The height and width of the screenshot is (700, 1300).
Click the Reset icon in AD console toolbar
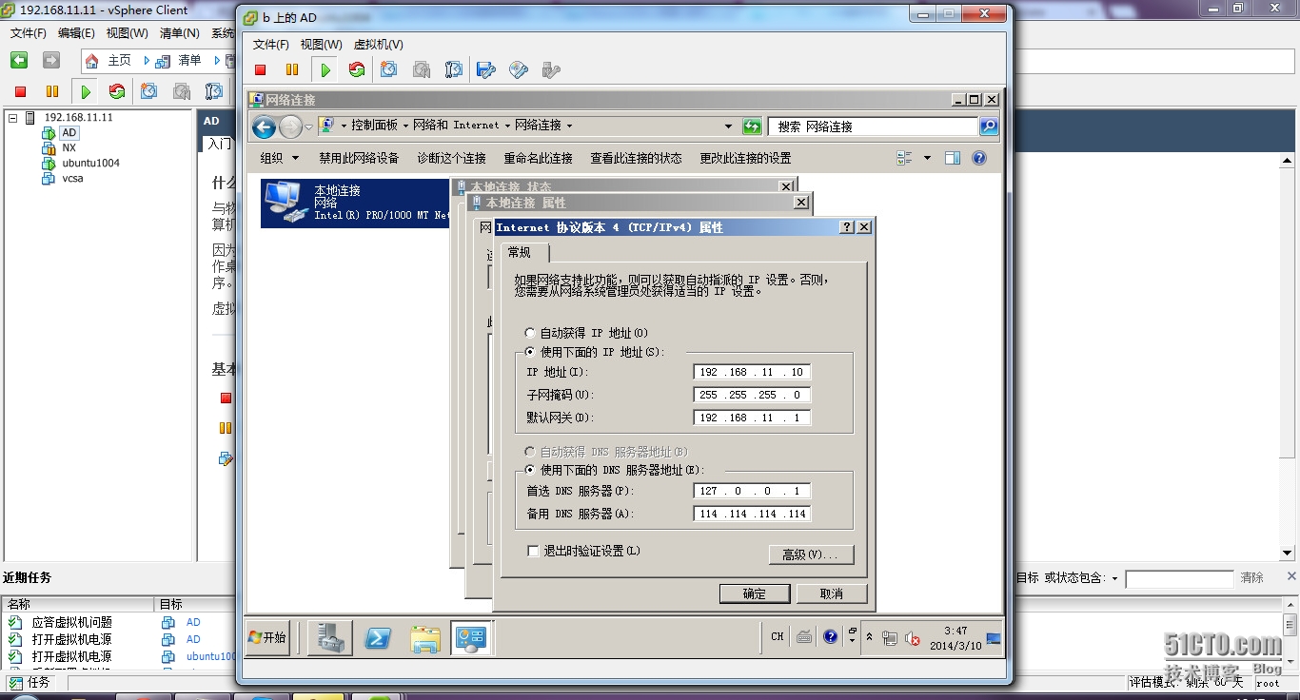pyautogui.click(x=357, y=69)
